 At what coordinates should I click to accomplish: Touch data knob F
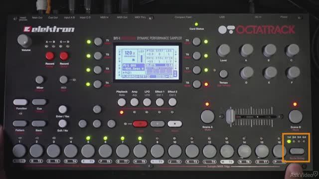293,73
